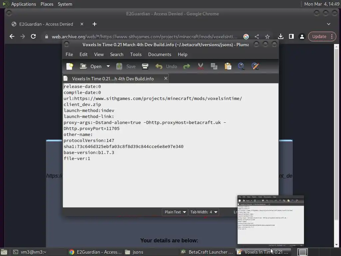Open Chrome's three-dot menu

332,37
